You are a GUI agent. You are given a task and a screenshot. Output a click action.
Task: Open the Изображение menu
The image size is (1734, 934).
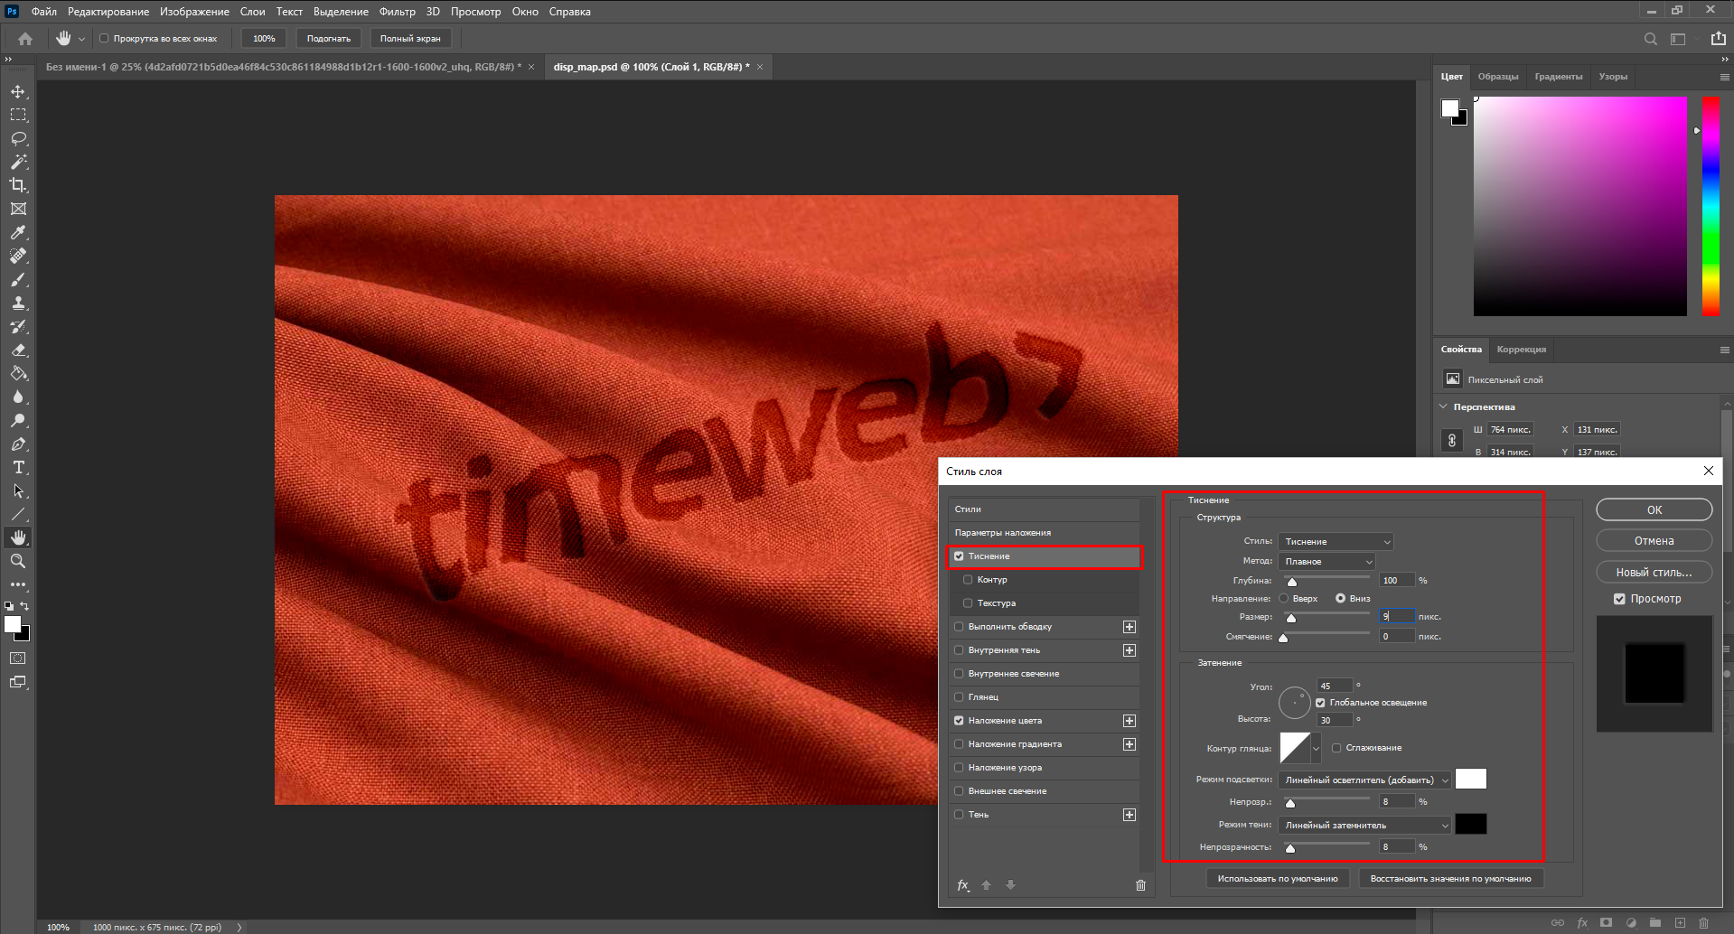[x=194, y=12]
